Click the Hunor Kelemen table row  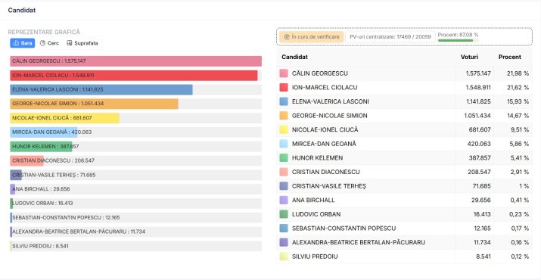404,157
